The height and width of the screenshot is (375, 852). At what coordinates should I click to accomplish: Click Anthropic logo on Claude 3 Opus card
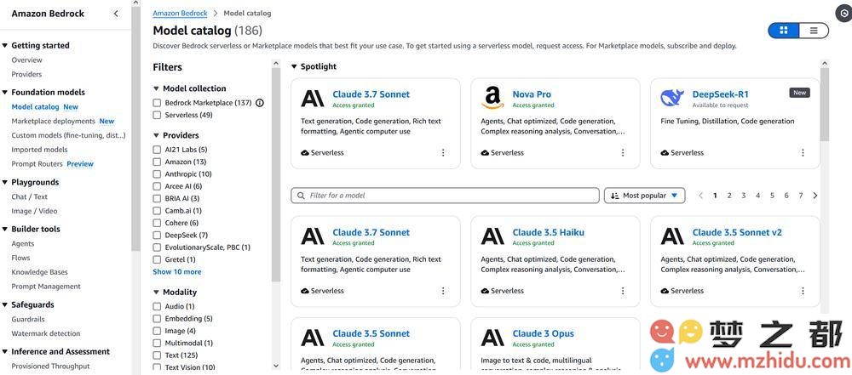pyautogui.click(x=492, y=338)
